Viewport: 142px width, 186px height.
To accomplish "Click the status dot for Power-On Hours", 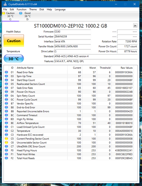I will tap(6, 92).
